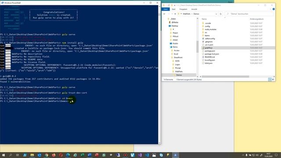Expand the Explorer ribbon chevron

(x=270, y=9)
